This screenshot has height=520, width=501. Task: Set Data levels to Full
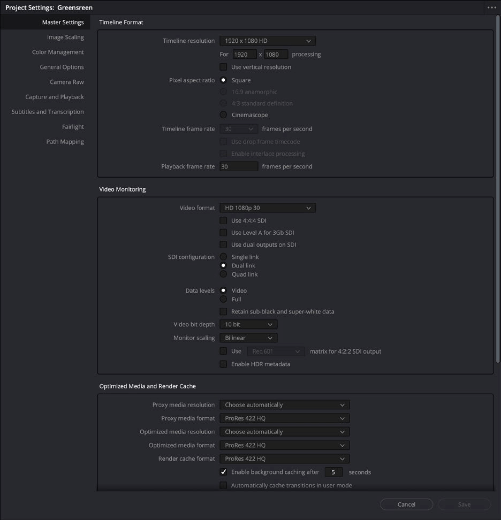click(223, 299)
